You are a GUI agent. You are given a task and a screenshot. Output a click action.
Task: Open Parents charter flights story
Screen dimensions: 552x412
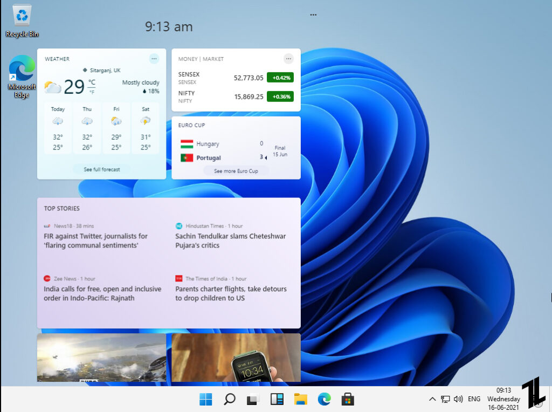click(x=231, y=293)
